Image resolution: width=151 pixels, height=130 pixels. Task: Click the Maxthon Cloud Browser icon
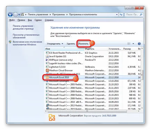pos(47,70)
